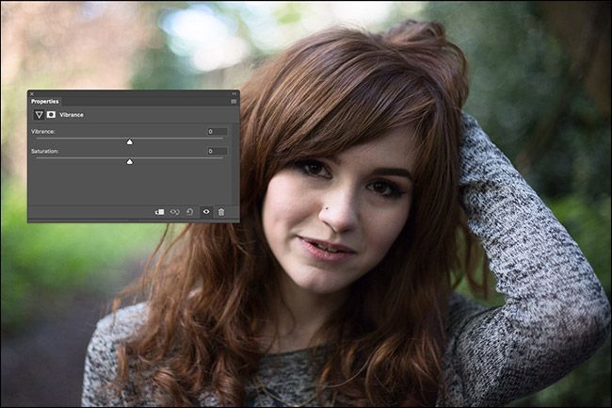The width and height of the screenshot is (612, 408).
Task: Click the Vibrance title text in panel header
Action: pyautogui.click(x=72, y=115)
